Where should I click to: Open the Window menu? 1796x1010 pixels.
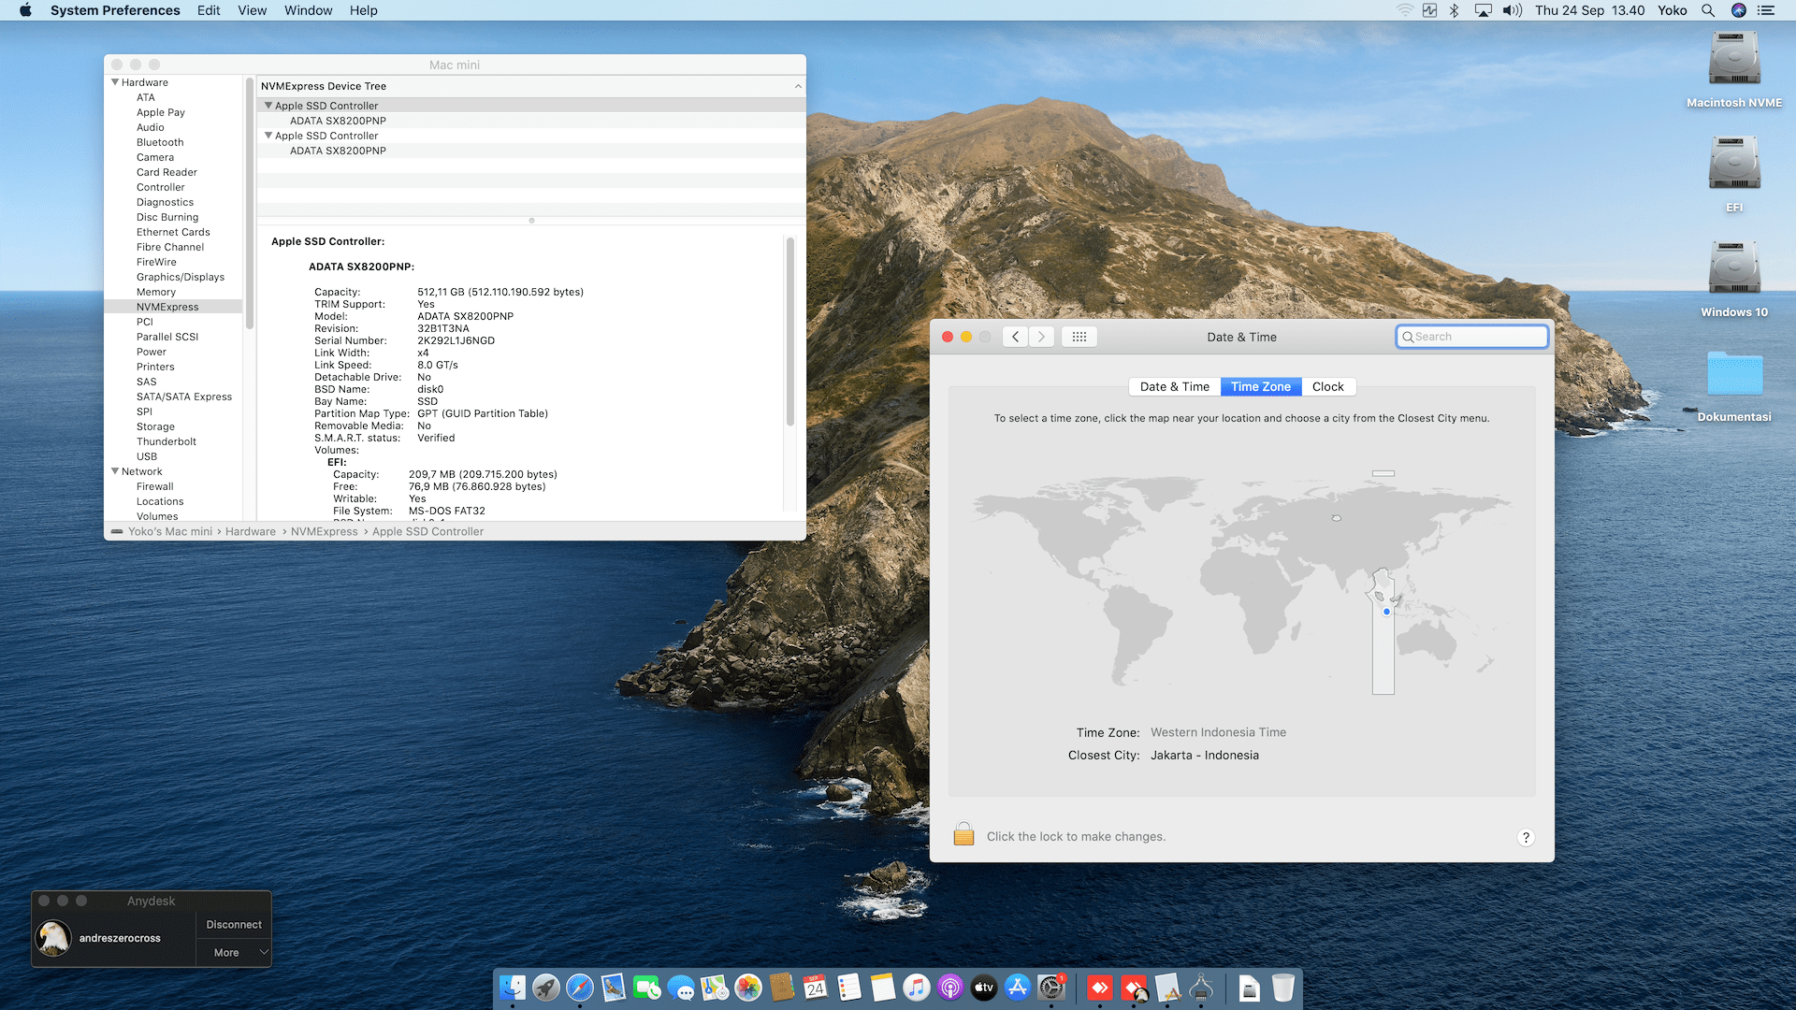(x=308, y=10)
